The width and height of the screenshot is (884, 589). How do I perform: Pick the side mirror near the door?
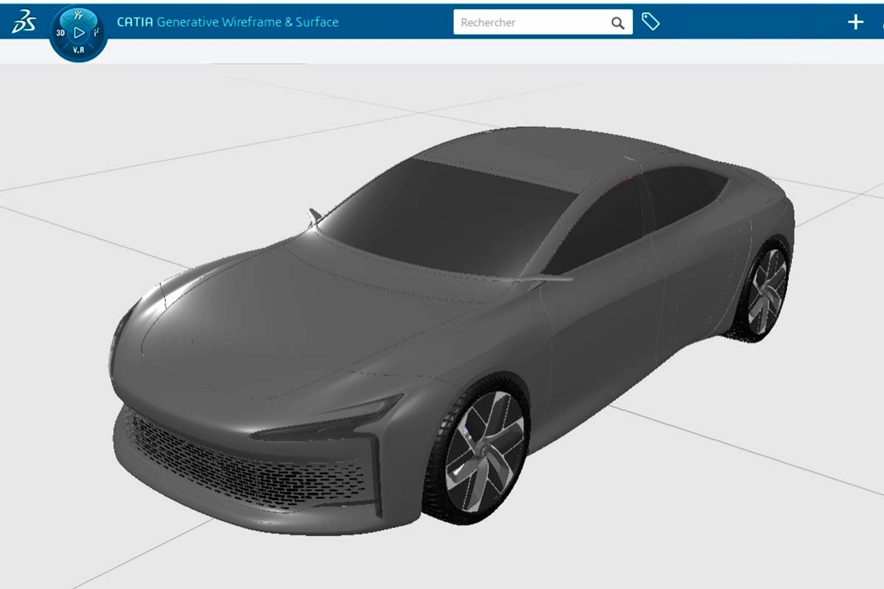(549, 280)
